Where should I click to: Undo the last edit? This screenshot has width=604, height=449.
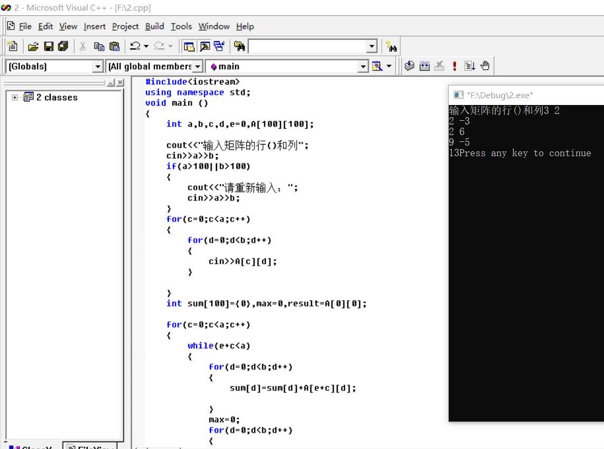tap(135, 46)
